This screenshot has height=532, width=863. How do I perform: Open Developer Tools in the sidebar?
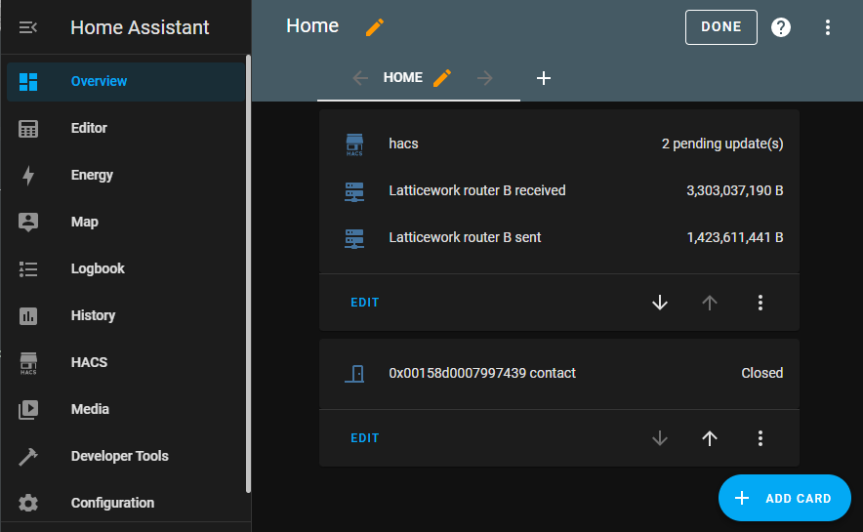coord(126,456)
